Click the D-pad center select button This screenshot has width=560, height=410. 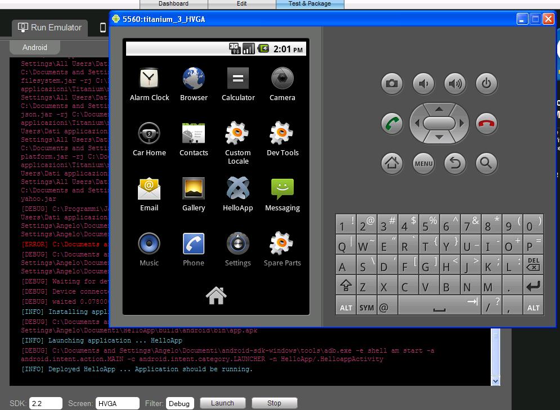click(440, 124)
